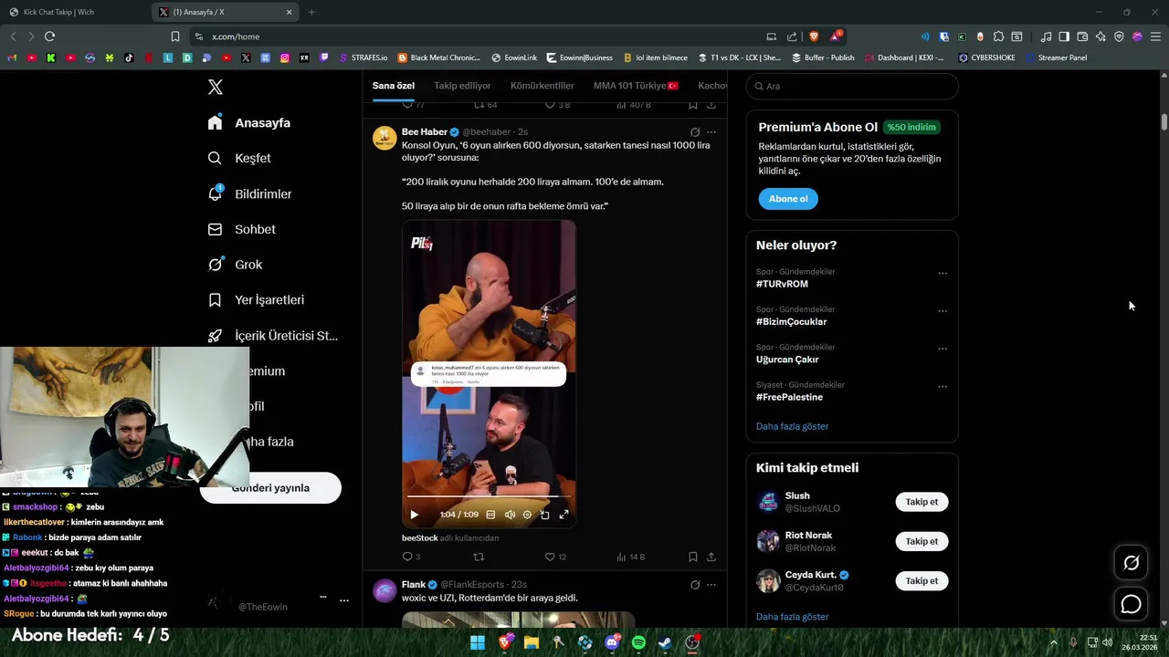Screen dimensions: 1169x657
Task: Open Anasayfa in the left navigation
Action: tap(249, 122)
